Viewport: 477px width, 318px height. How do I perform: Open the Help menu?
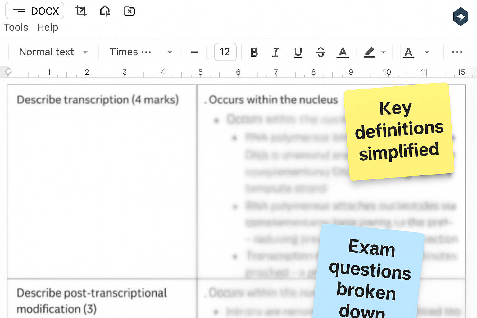coord(48,27)
